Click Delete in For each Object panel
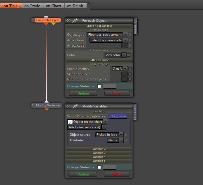This screenshot has height=185, width=203. tap(117, 93)
